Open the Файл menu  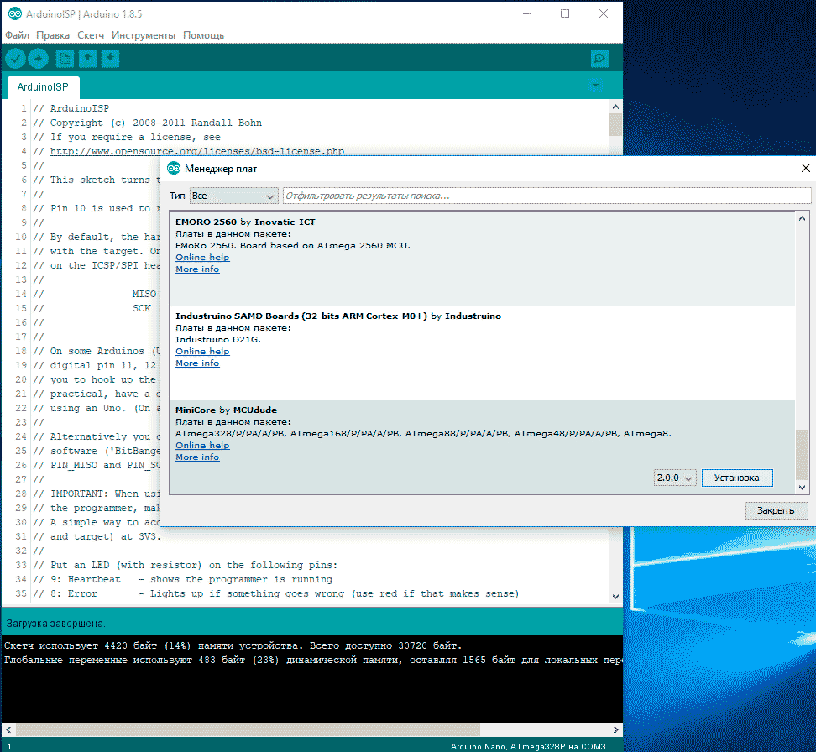point(17,35)
